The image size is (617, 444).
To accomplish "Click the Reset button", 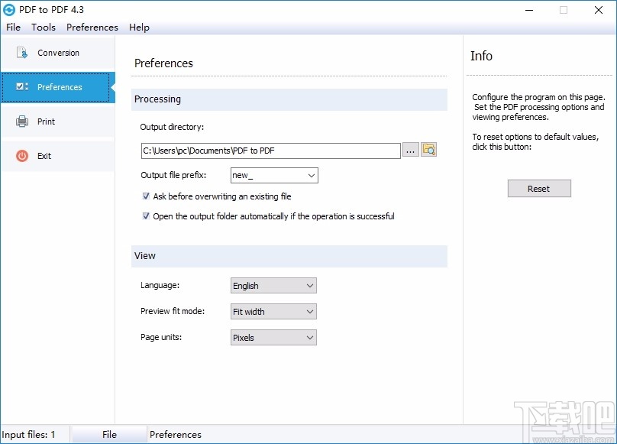I will [x=539, y=189].
